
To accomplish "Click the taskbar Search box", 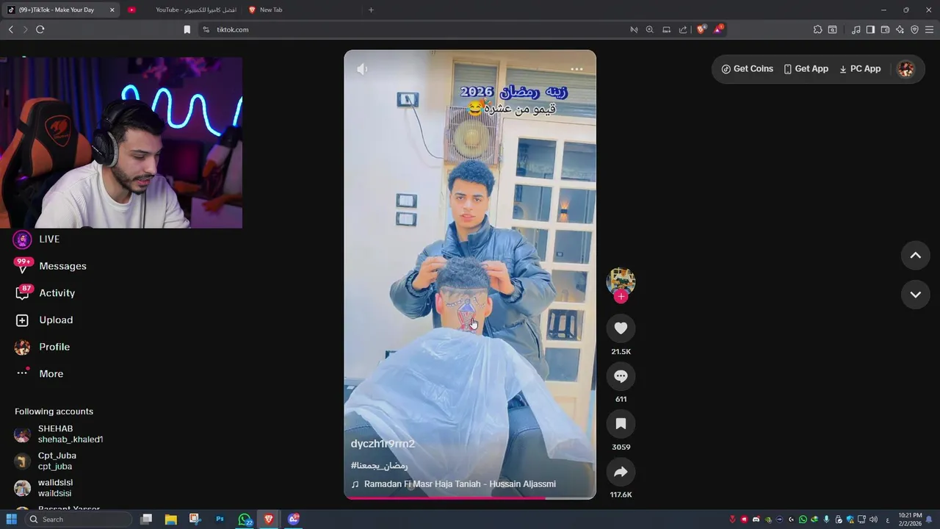I will click(x=79, y=519).
